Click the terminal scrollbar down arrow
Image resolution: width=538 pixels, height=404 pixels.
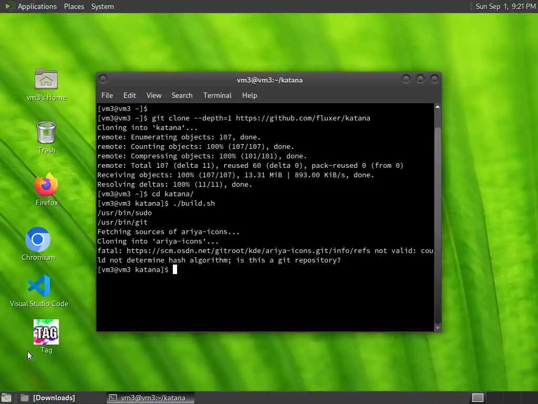tap(438, 328)
